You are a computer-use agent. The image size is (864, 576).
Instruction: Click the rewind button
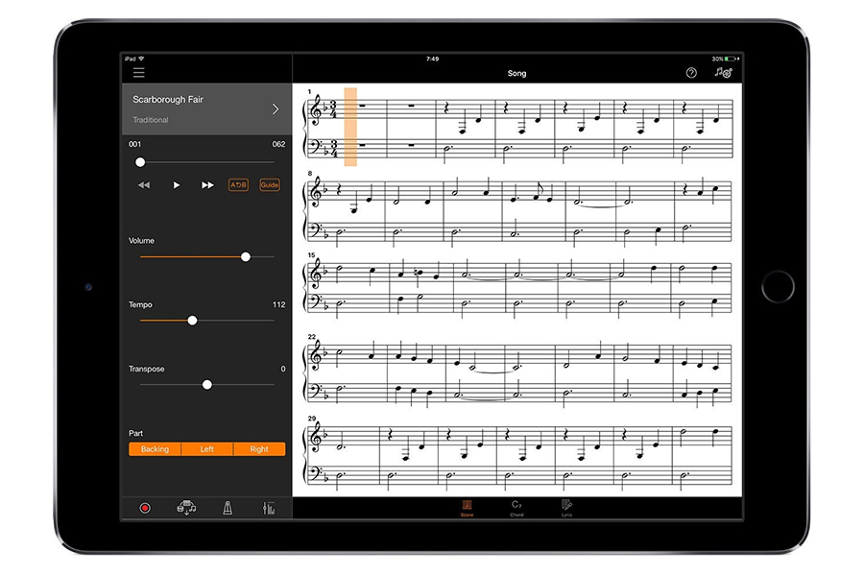[144, 185]
